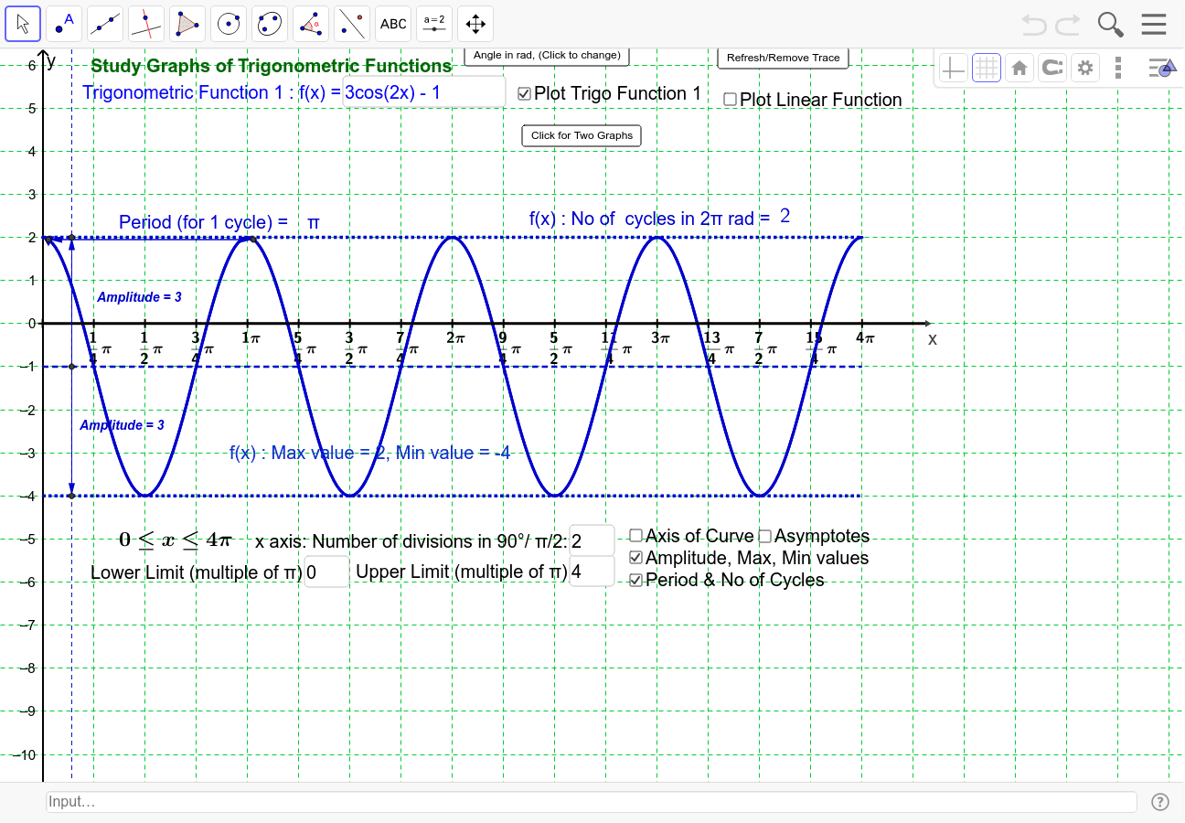The width and height of the screenshot is (1185, 823).
Task: Select the Move Graphics View tool
Action: coord(475,24)
